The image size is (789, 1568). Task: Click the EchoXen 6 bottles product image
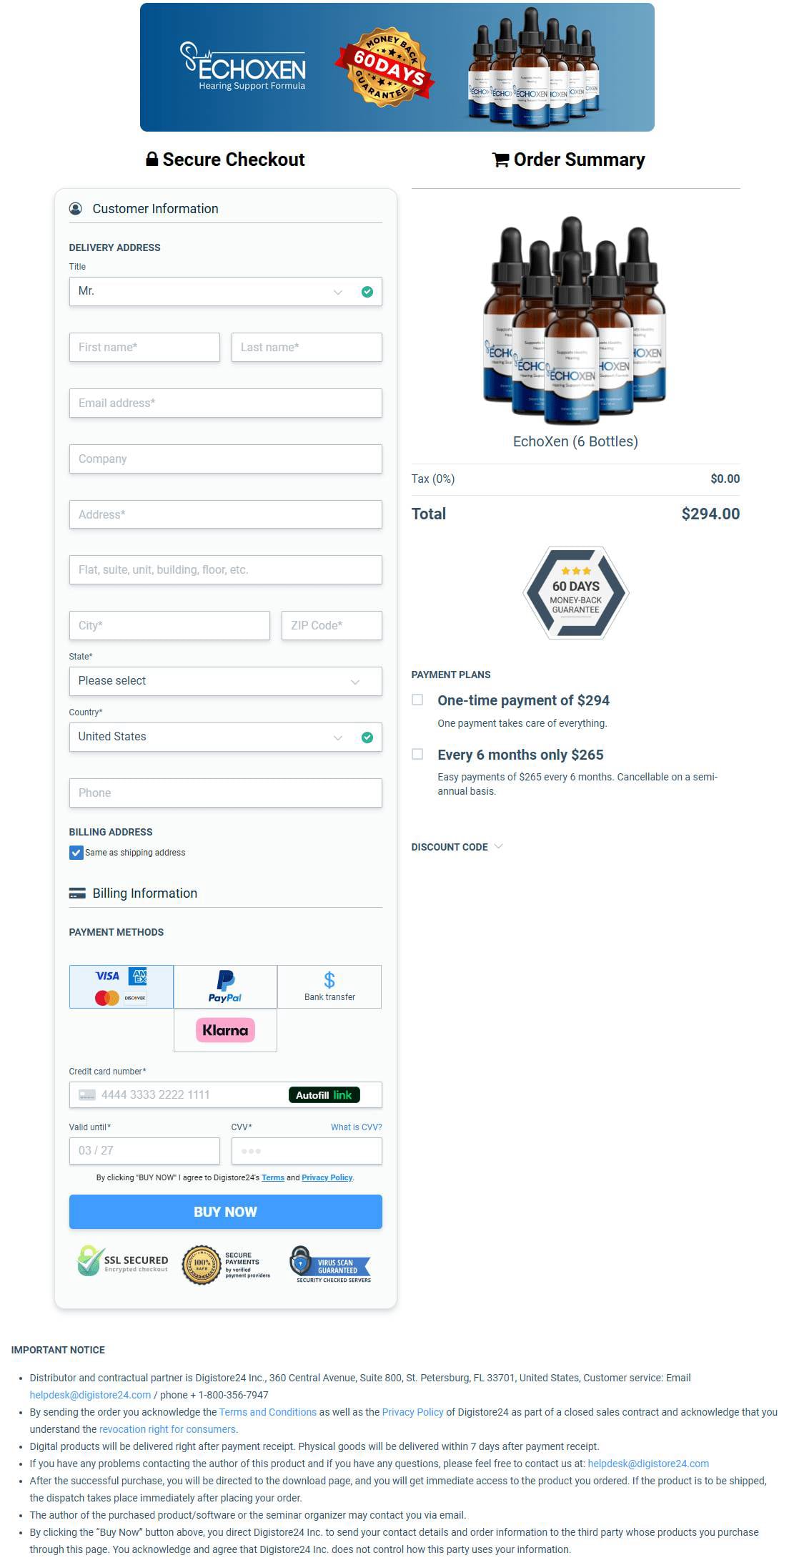575,320
